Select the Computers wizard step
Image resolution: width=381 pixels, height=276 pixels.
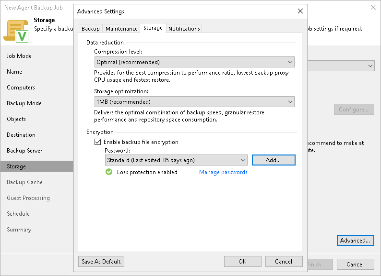click(21, 88)
